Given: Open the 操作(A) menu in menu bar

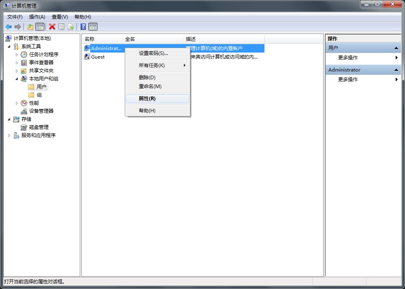Looking at the screenshot, I should click(37, 17).
